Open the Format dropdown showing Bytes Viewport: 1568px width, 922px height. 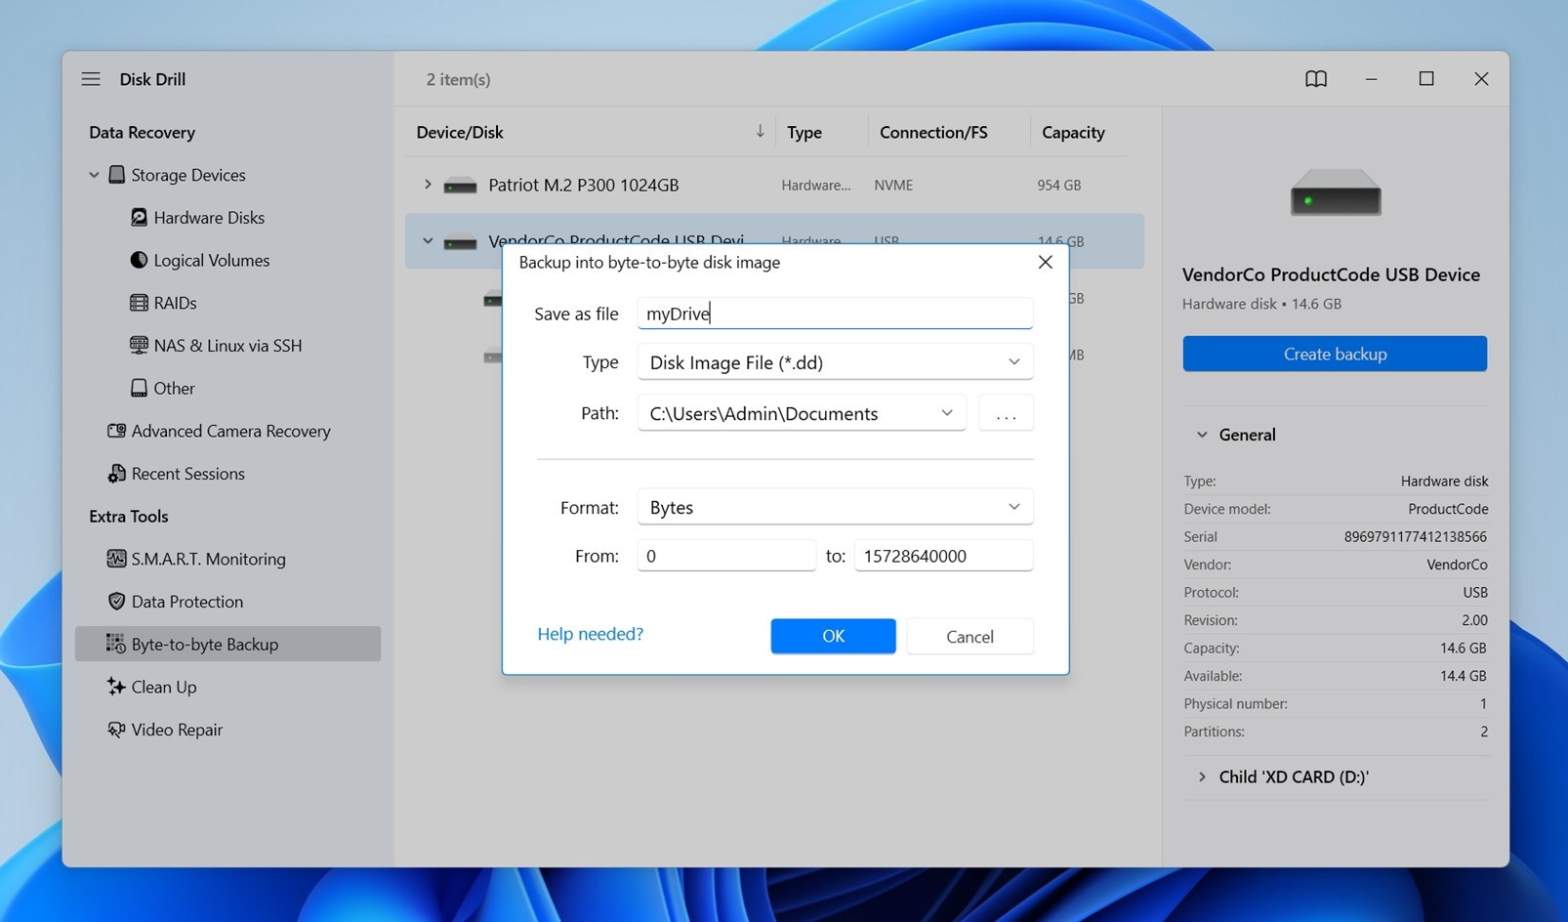(835, 507)
